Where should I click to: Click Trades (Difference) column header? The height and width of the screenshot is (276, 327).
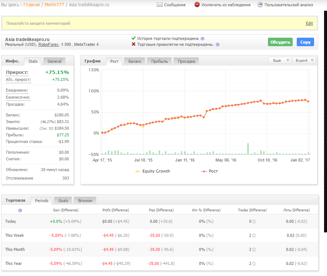coord(252,210)
